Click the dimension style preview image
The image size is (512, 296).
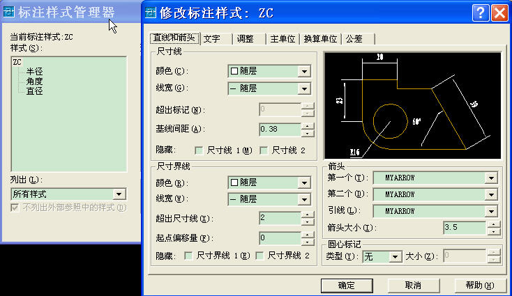(x=413, y=106)
